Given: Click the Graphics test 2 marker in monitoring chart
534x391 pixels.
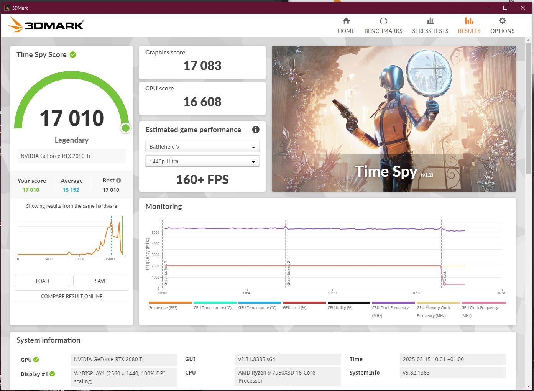Looking at the screenshot, I should point(289,273).
